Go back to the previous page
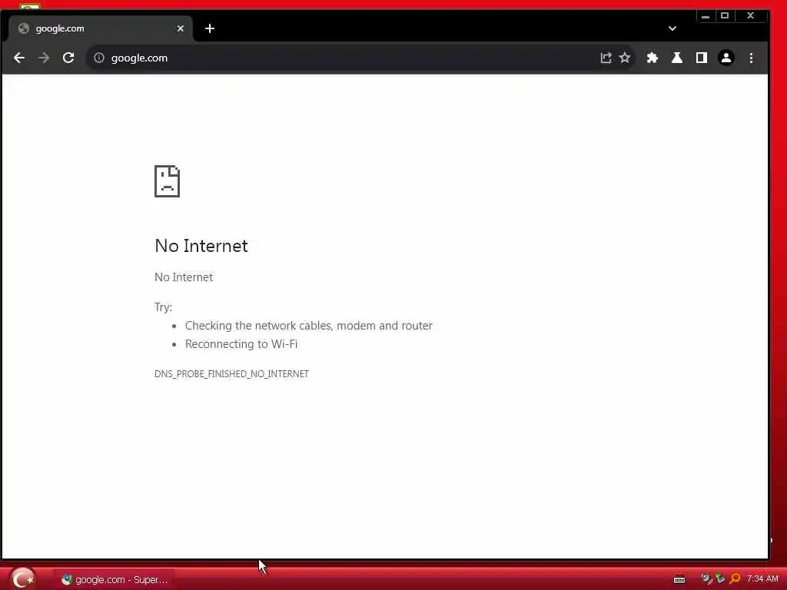 coord(19,58)
